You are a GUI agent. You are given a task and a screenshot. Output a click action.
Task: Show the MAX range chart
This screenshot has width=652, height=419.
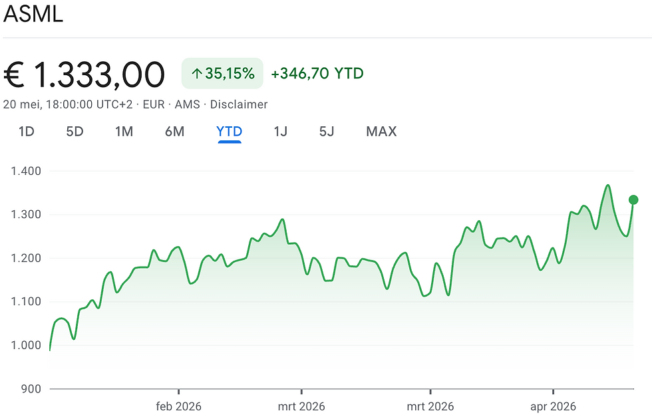coord(381,132)
